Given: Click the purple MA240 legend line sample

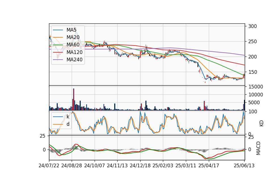Looking at the screenshot, I should pos(58,60).
